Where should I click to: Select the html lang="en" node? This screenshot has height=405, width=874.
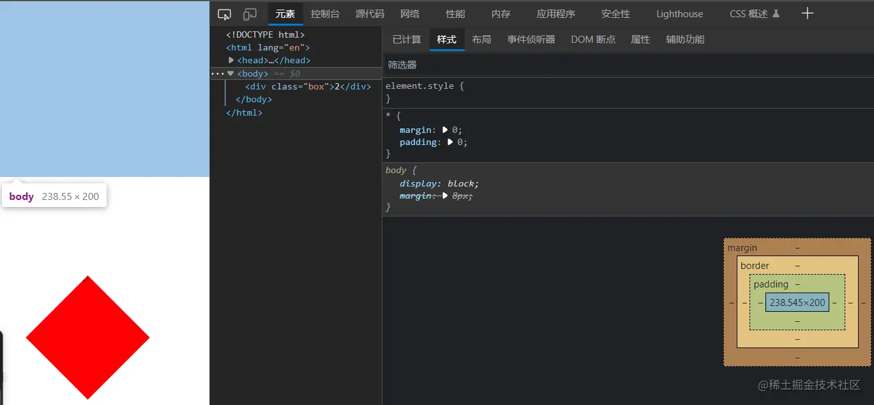pyautogui.click(x=267, y=47)
